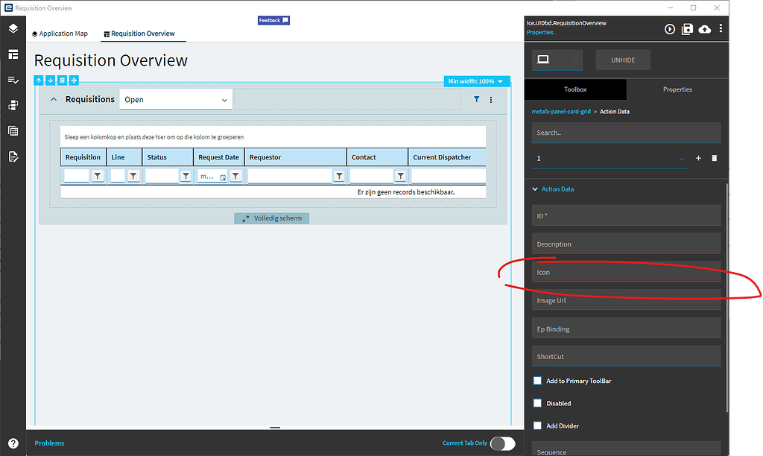763x456 pixels.
Task: Save changes with the save icon
Action: 687,29
